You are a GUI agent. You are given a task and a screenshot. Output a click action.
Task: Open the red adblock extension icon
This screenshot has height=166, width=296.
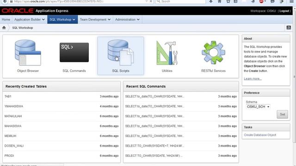[x=261, y=1]
